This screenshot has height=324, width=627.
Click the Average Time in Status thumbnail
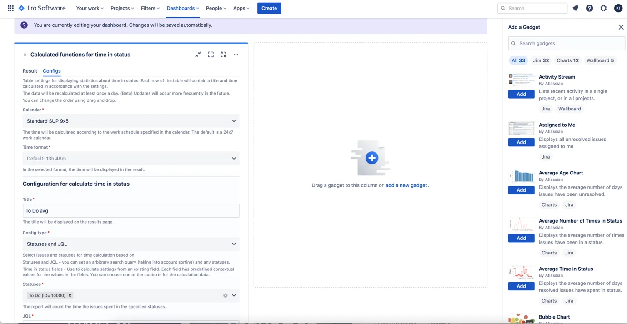point(521,272)
